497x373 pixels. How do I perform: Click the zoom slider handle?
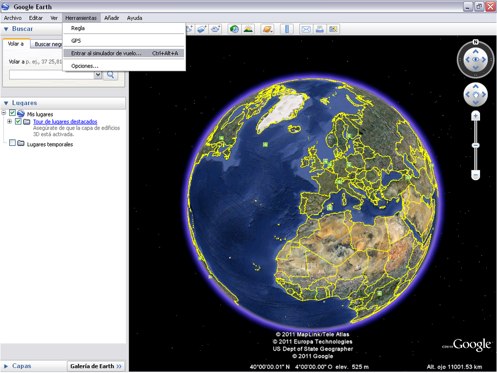476,145
